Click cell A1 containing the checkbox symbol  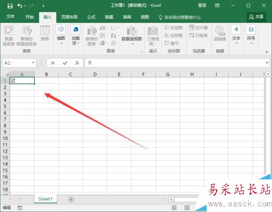[x=22, y=80]
